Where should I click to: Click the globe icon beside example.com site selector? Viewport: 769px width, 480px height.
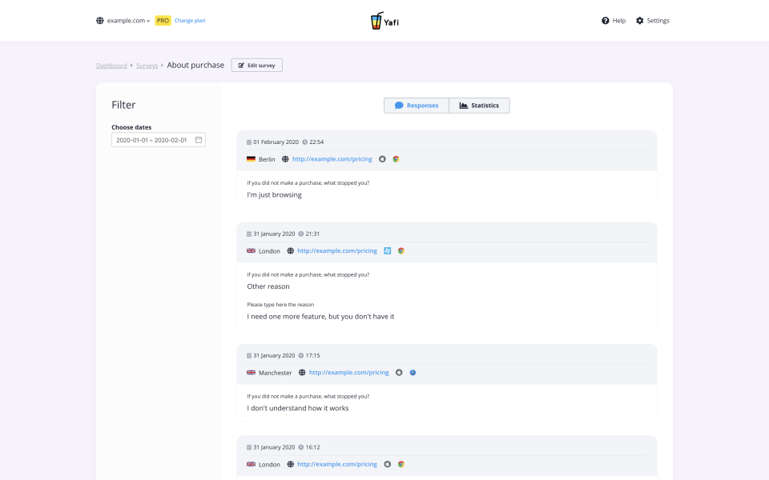[100, 21]
